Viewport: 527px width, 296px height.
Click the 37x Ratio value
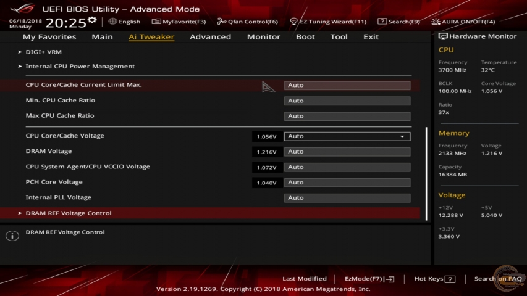click(x=444, y=112)
